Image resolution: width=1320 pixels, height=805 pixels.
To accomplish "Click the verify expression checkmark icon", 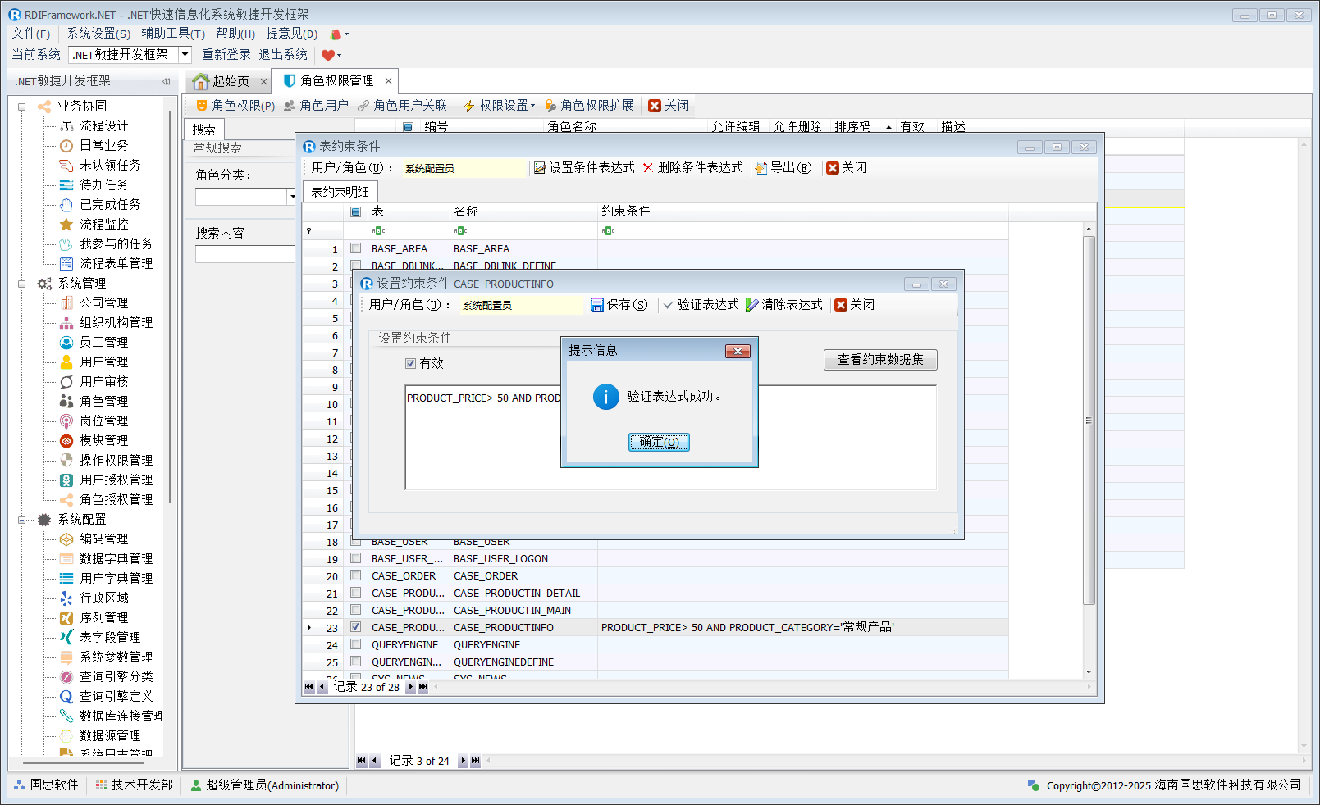I will tap(669, 305).
